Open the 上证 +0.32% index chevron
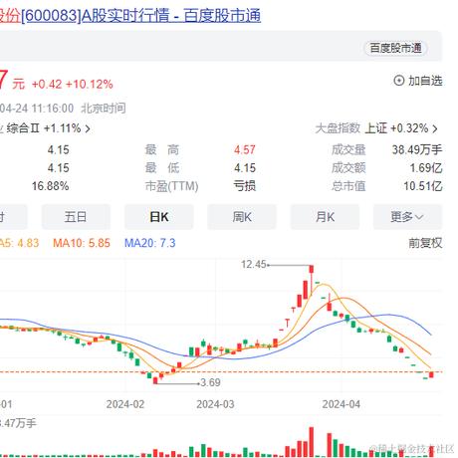 (x=435, y=128)
